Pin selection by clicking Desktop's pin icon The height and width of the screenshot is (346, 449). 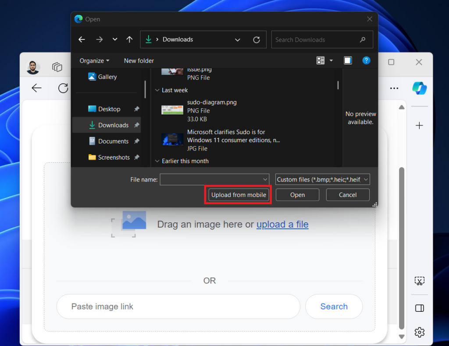pos(136,109)
